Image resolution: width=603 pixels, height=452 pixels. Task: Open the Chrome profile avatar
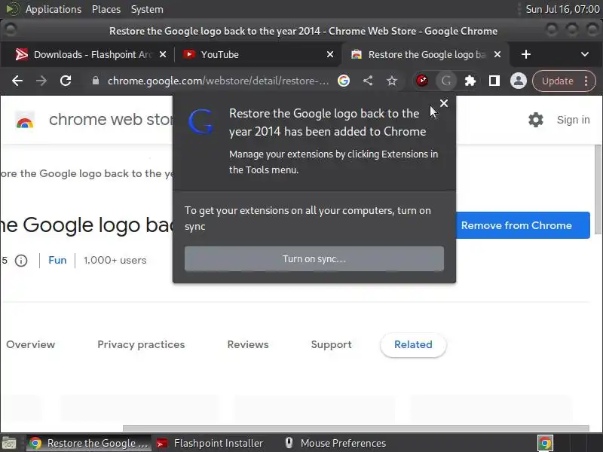(x=519, y=81)
